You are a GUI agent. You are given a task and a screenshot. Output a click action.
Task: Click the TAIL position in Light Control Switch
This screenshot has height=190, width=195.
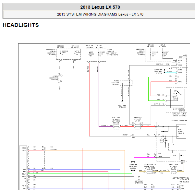[x=174, y=94]
